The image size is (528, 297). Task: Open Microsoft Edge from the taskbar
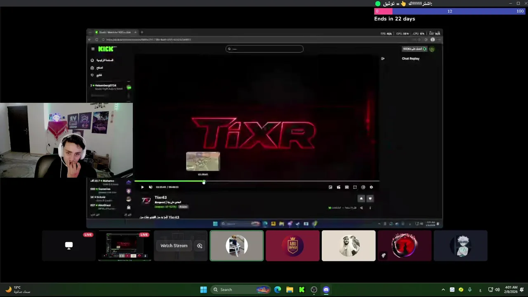pos(278,290)
